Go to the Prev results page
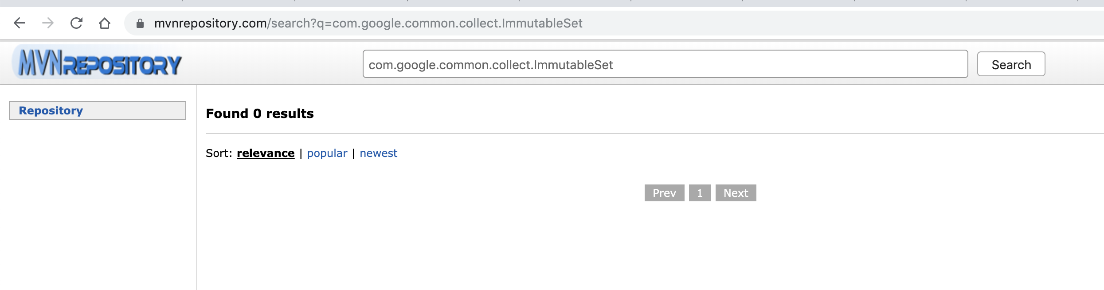 (x=664, y=193)
